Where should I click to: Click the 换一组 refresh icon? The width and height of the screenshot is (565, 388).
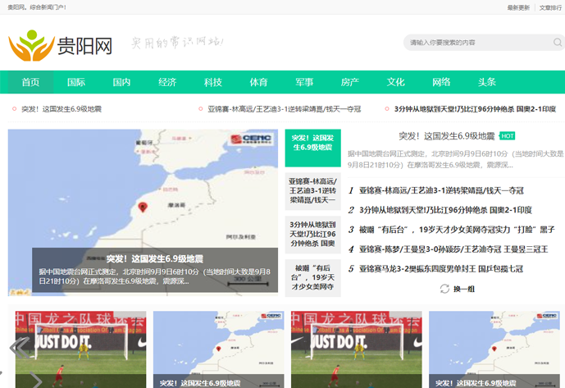[x=444, y=289]
